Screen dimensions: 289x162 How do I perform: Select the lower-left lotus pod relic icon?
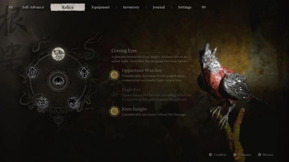pos(43,102)
